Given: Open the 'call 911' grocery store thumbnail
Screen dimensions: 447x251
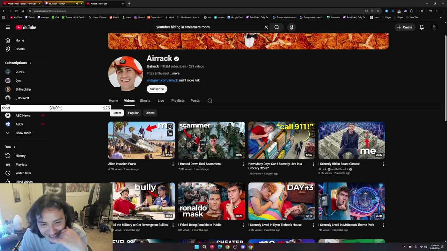Looking at the screenshot, I should pos(281,140).
